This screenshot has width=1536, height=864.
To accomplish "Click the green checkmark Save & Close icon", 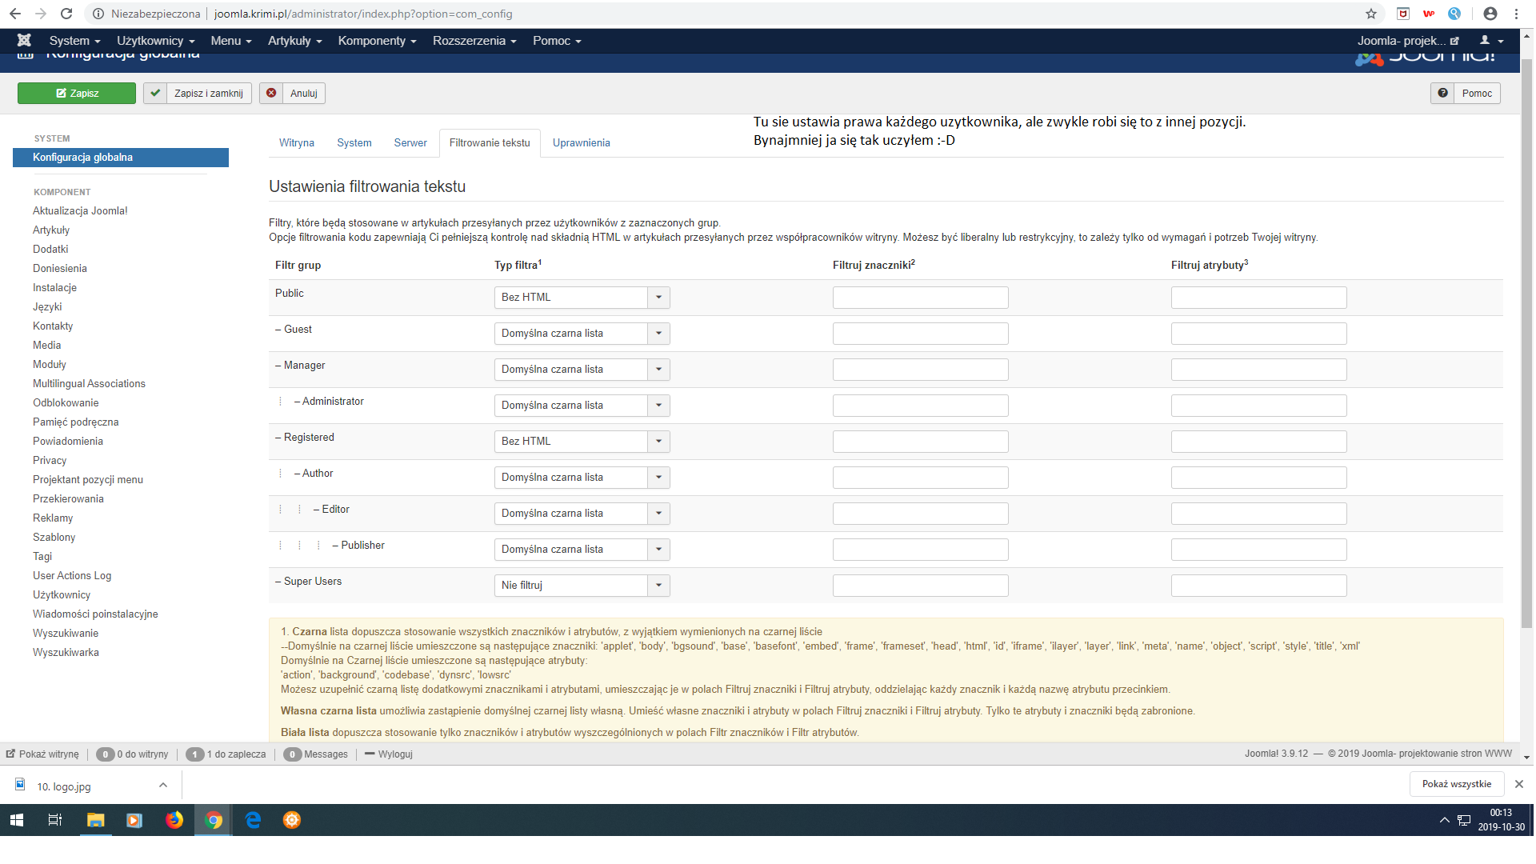I will pyautogui.click(x=155, y=93).
